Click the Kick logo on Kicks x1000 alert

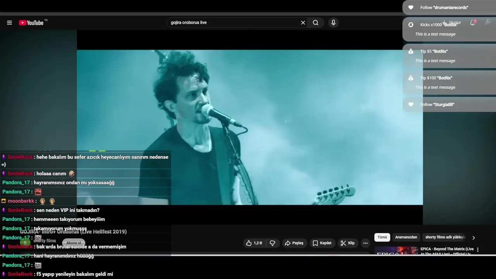[x=411, y=24]
